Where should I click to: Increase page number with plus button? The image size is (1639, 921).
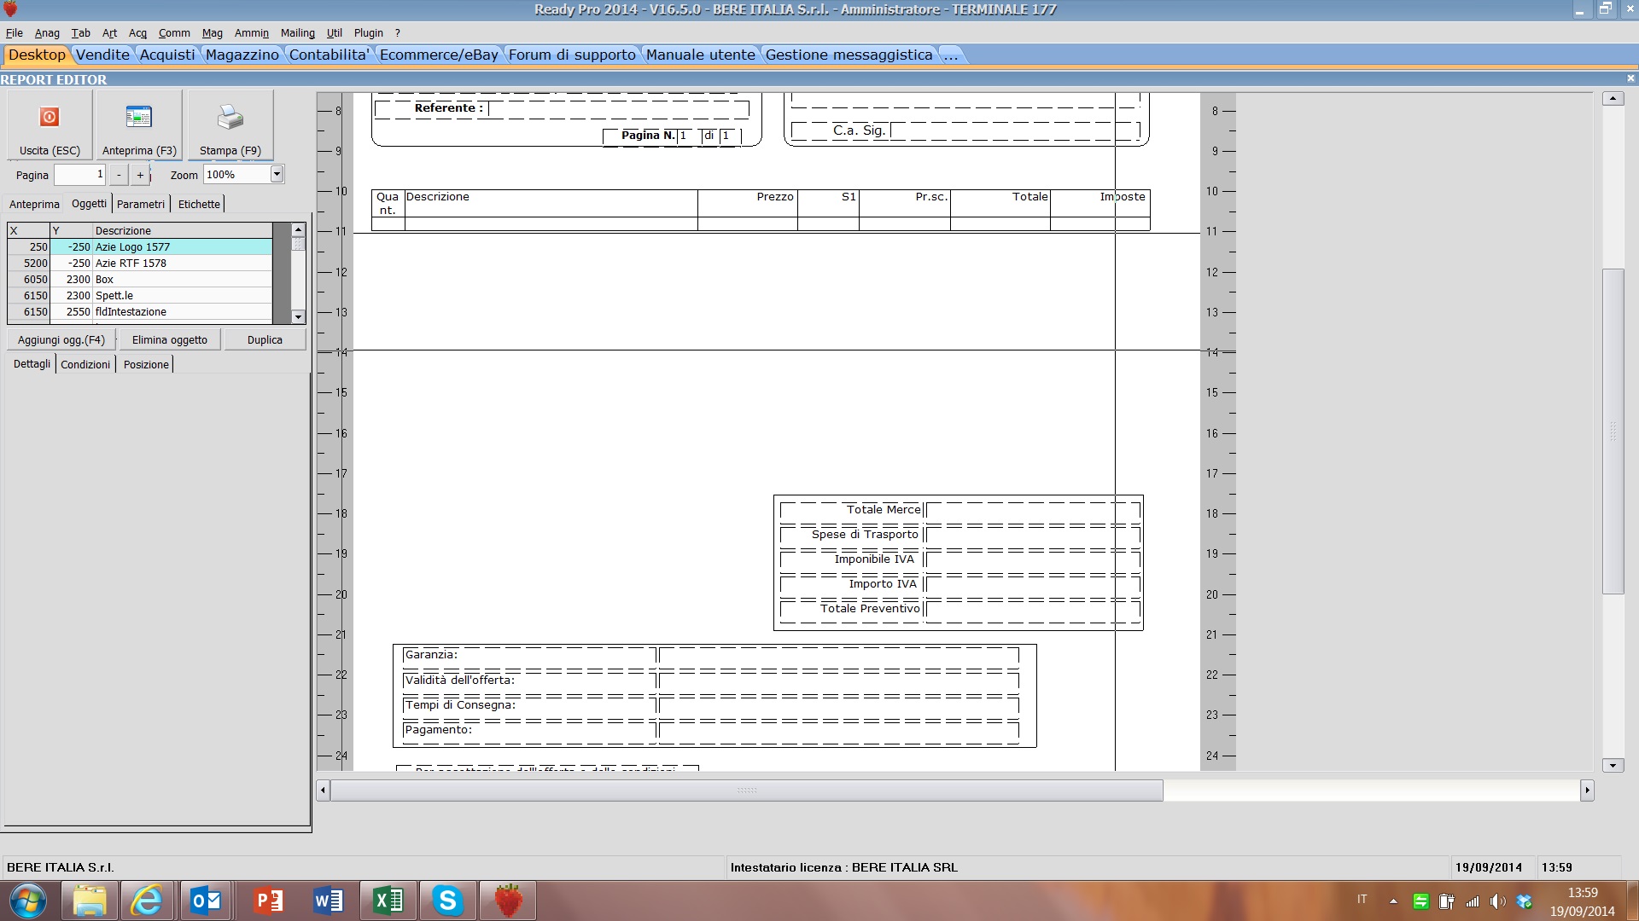pos(140,175)
